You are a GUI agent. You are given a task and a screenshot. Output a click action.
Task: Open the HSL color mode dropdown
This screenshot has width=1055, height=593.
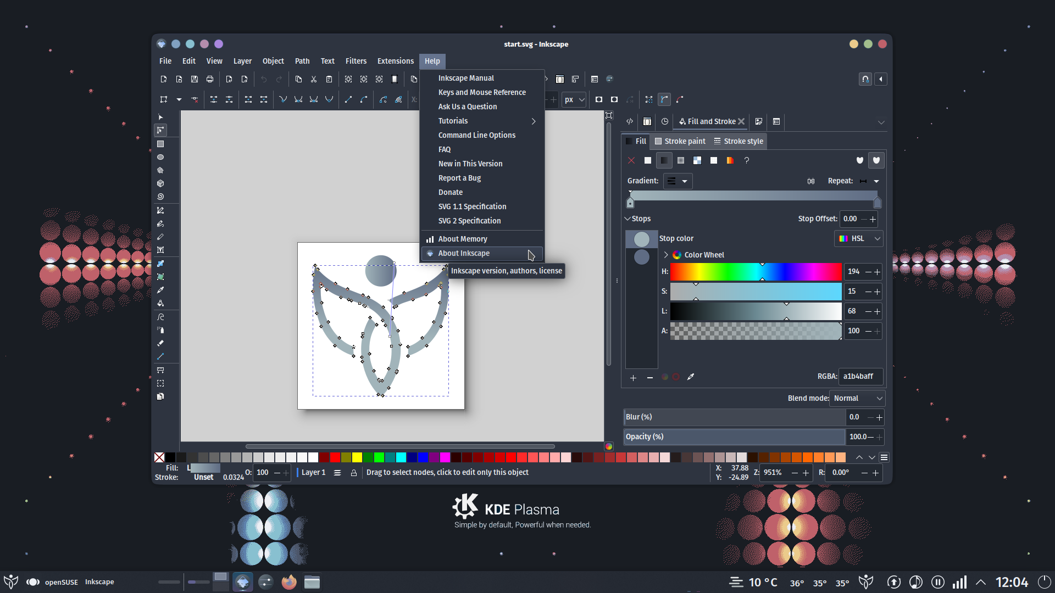coord(859,238)
